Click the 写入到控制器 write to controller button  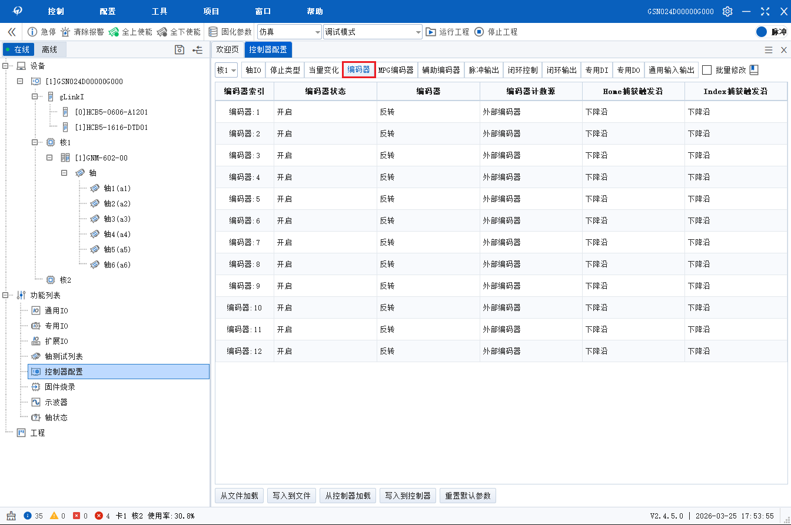pos(407,496)
